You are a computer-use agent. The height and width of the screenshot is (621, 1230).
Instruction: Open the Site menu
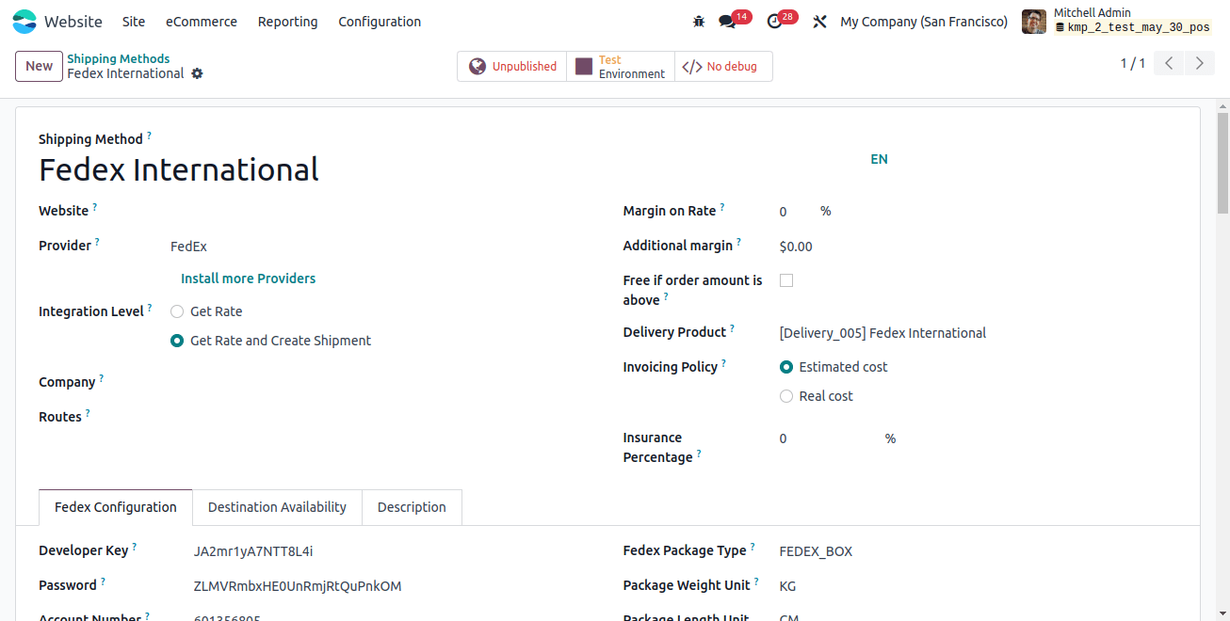[134, 22]
